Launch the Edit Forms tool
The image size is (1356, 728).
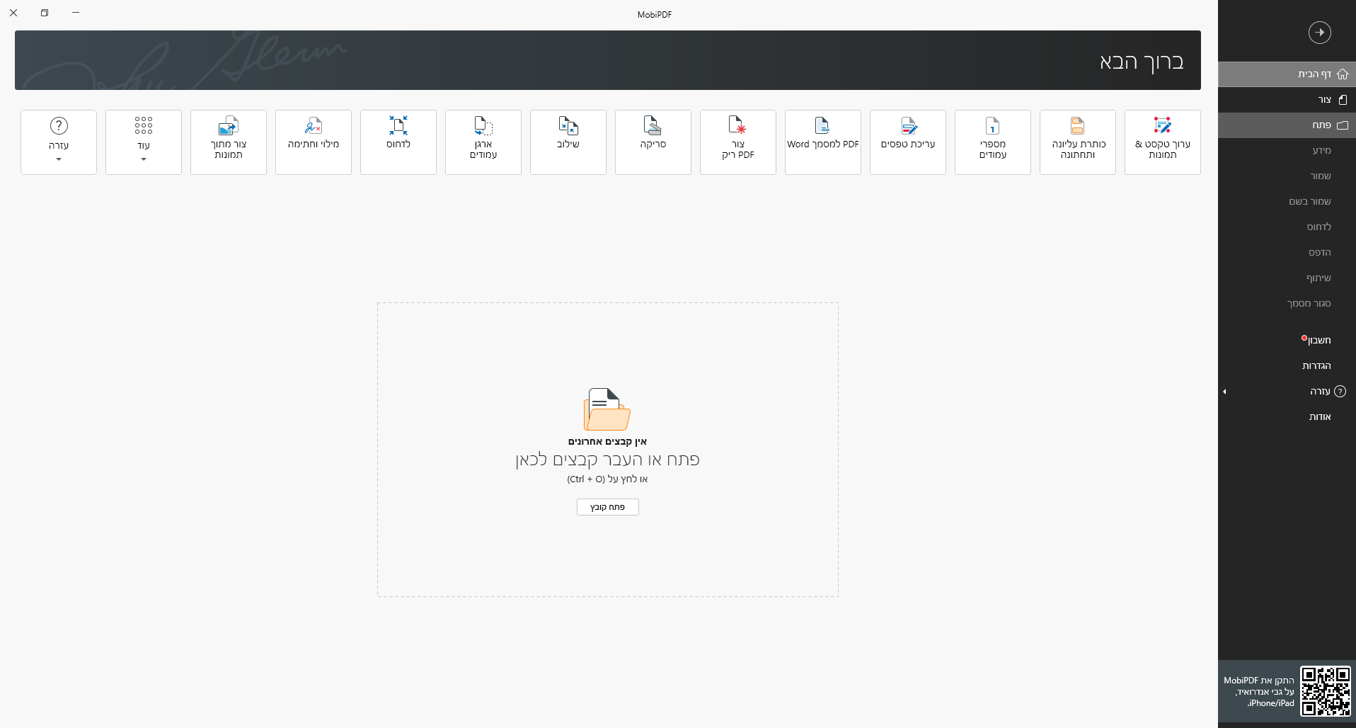tap(907, 142)
